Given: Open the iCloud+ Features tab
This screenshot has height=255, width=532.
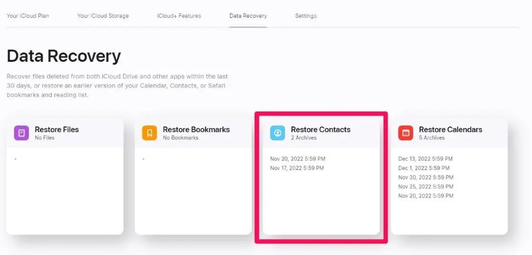Looking at the screenshot, I should tap(179, 16).
